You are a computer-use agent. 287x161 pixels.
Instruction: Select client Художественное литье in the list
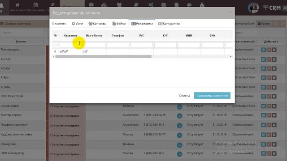click(17, 135)
